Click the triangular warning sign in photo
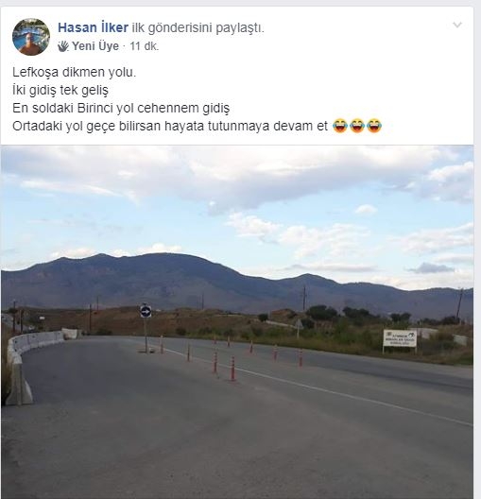 coord(299,324)
